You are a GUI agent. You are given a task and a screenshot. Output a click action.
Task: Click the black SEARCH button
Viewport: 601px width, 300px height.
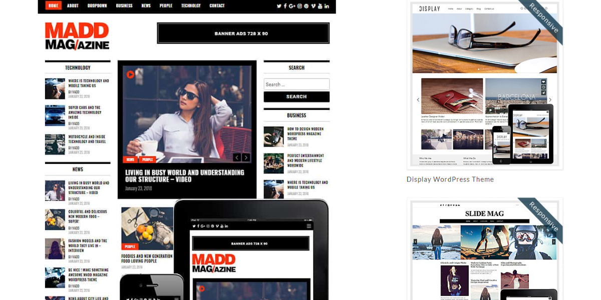(x=296, y=96)
